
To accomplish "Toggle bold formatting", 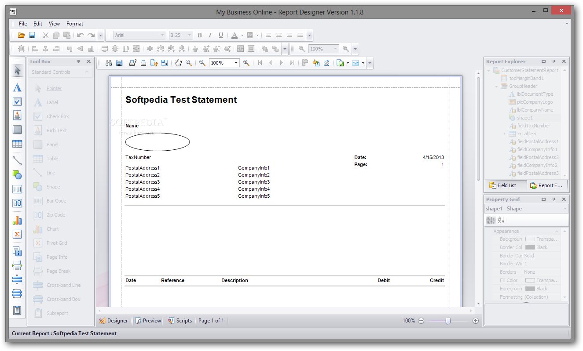I will 200,35.
